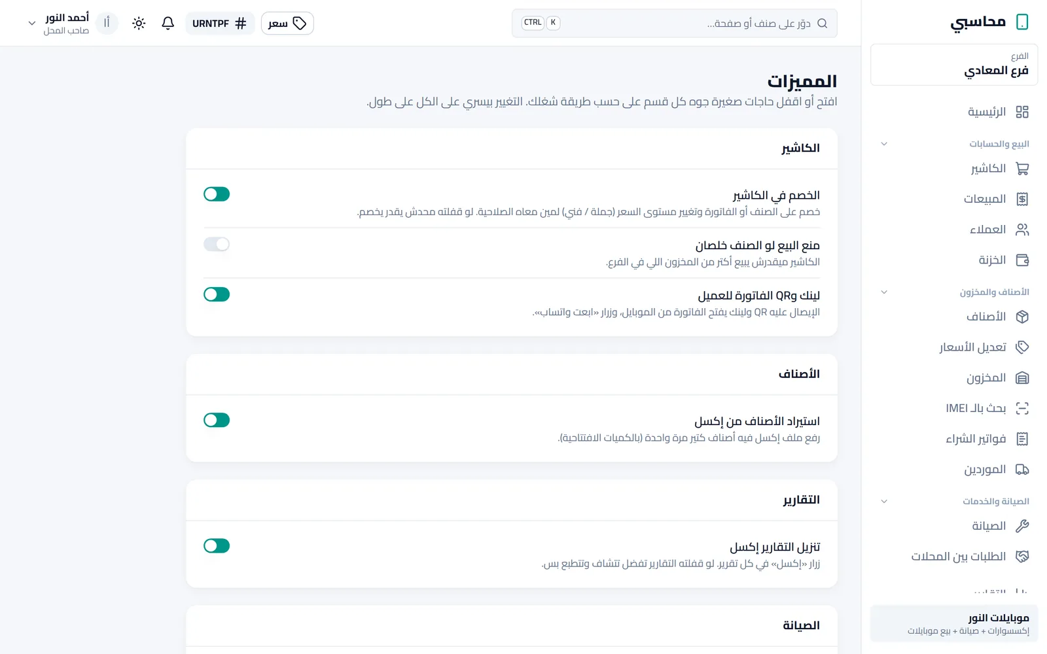Screen dimensions: 1047x654
Task: Click the notifications bell icon
Action: [168, 23]
